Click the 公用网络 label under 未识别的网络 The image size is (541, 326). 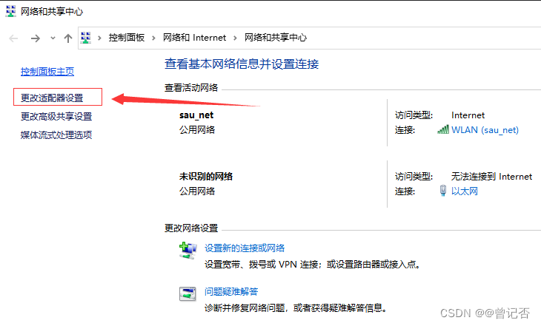[x=197, y=191]
